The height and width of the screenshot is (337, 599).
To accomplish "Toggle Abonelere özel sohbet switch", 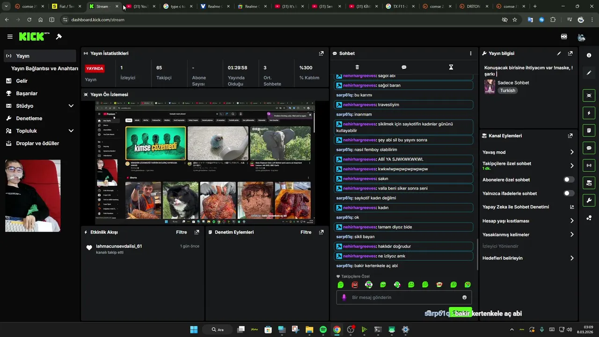I will pyautogui.click(x=569, y=180).
